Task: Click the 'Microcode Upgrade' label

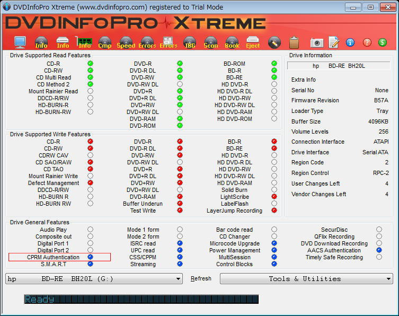Action: [234, 243]
